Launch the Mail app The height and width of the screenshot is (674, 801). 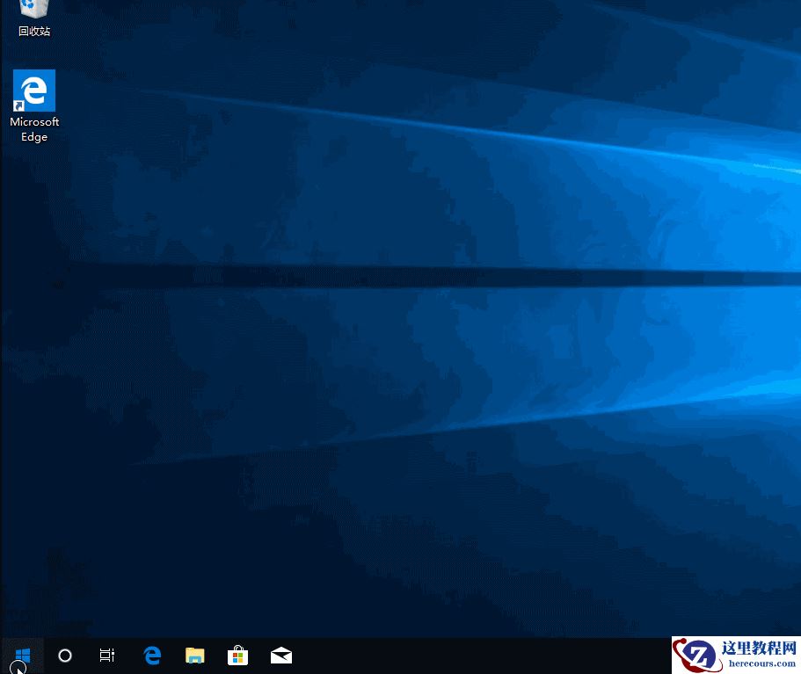pyautogui.click(x=280, y=656)
